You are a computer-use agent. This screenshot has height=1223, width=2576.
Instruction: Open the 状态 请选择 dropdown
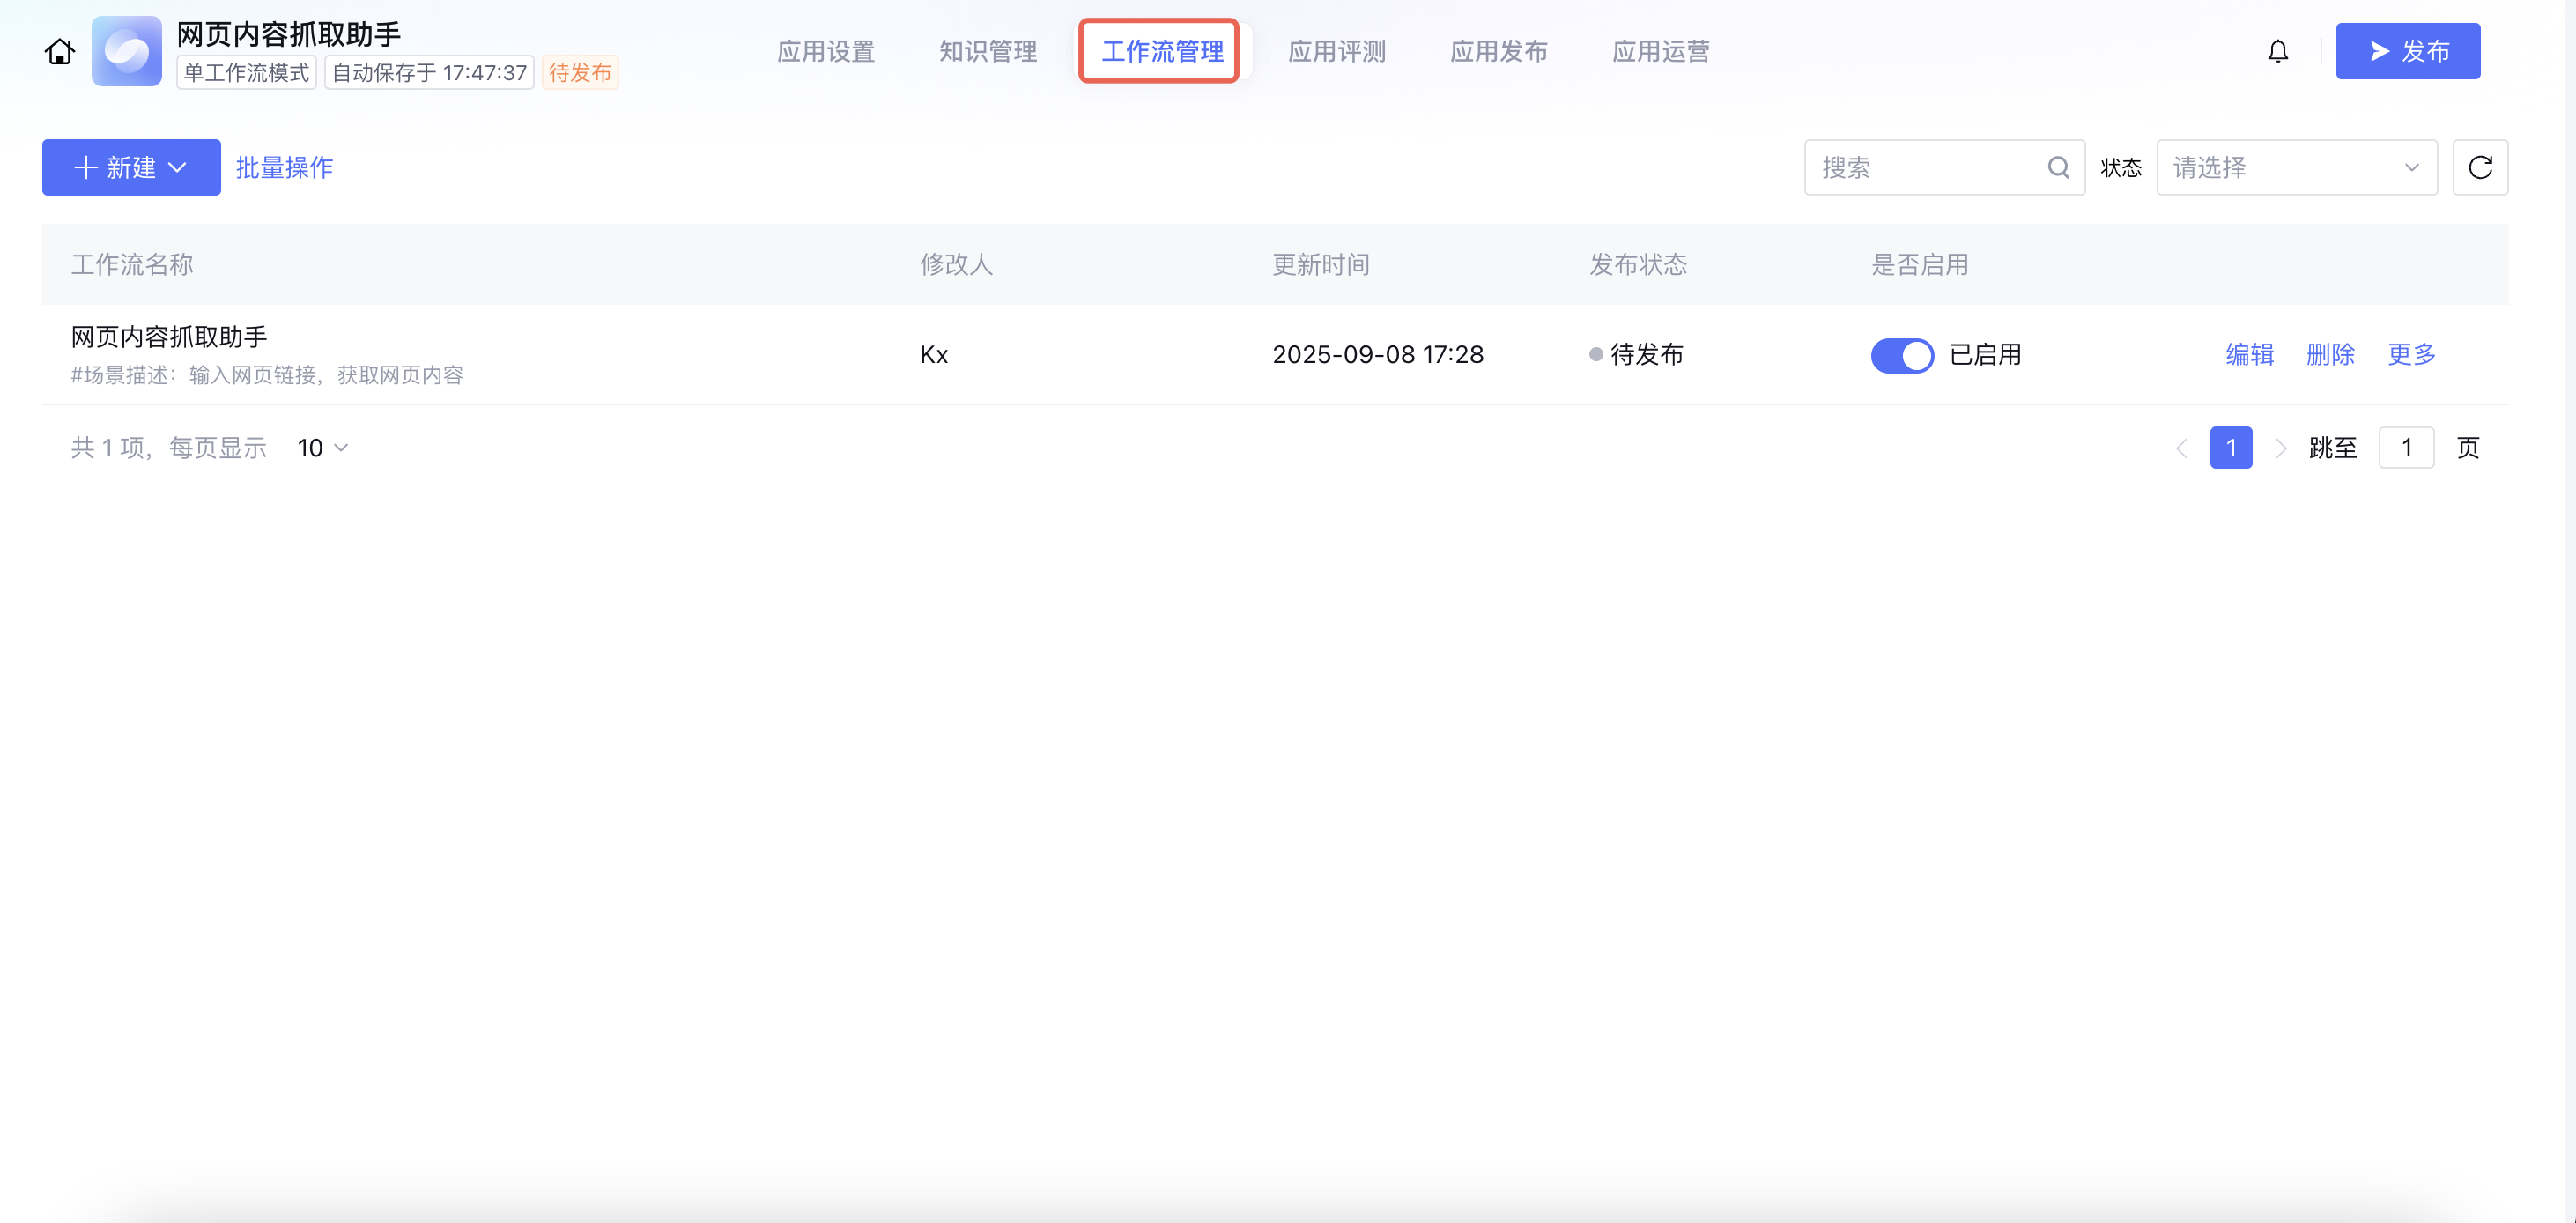tap(2296, 167)
